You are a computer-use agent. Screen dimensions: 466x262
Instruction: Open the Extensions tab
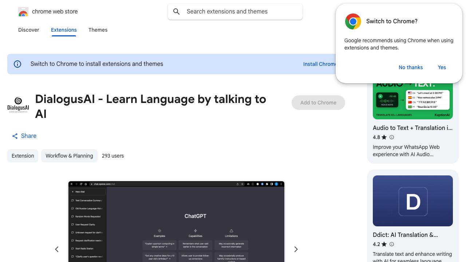(x=64, y=30)
